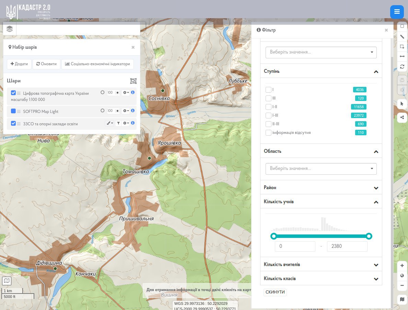Click the Оновити button
This screenshot has width=408, height=310.
point(46,64)
